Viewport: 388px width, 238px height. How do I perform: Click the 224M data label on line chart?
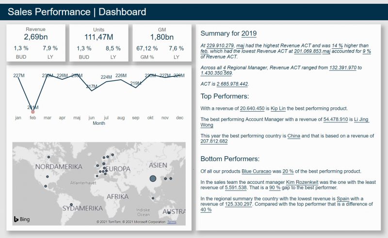106,77
